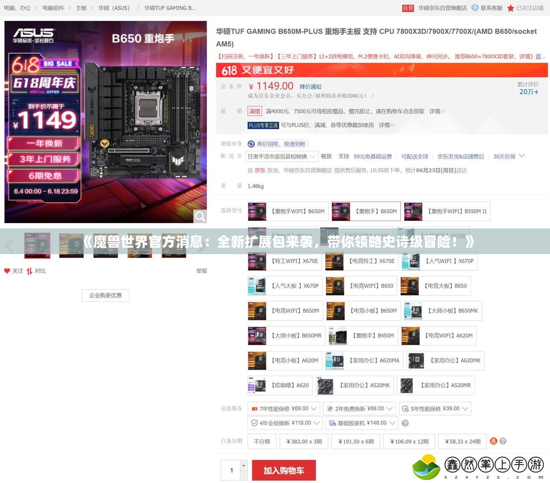Click the quantity input field
The image size is (550, 483).
[231, 471]
